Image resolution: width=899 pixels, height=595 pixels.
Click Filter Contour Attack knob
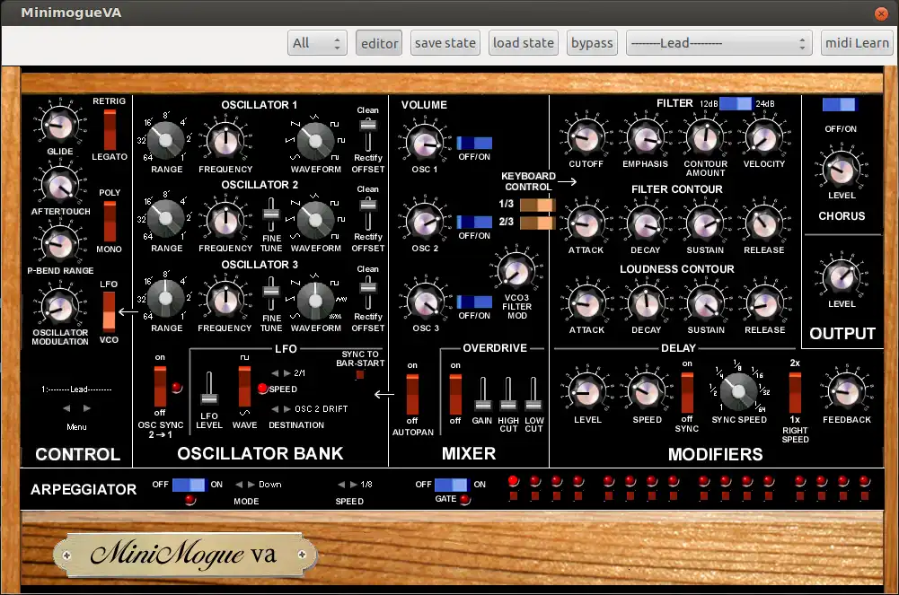[x=586, y=223]
